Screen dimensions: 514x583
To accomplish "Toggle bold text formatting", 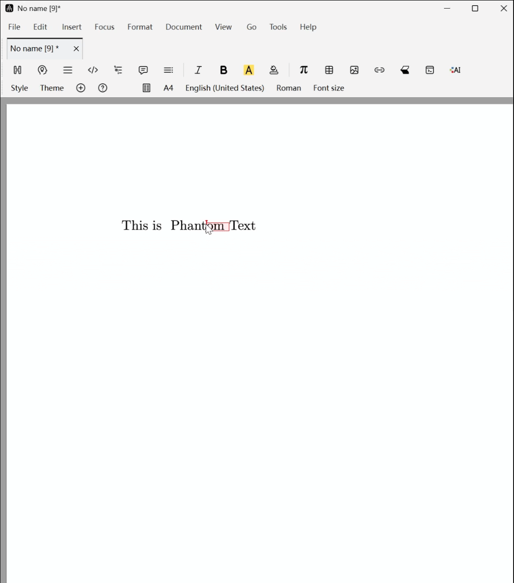I will [x=223, y=70].
